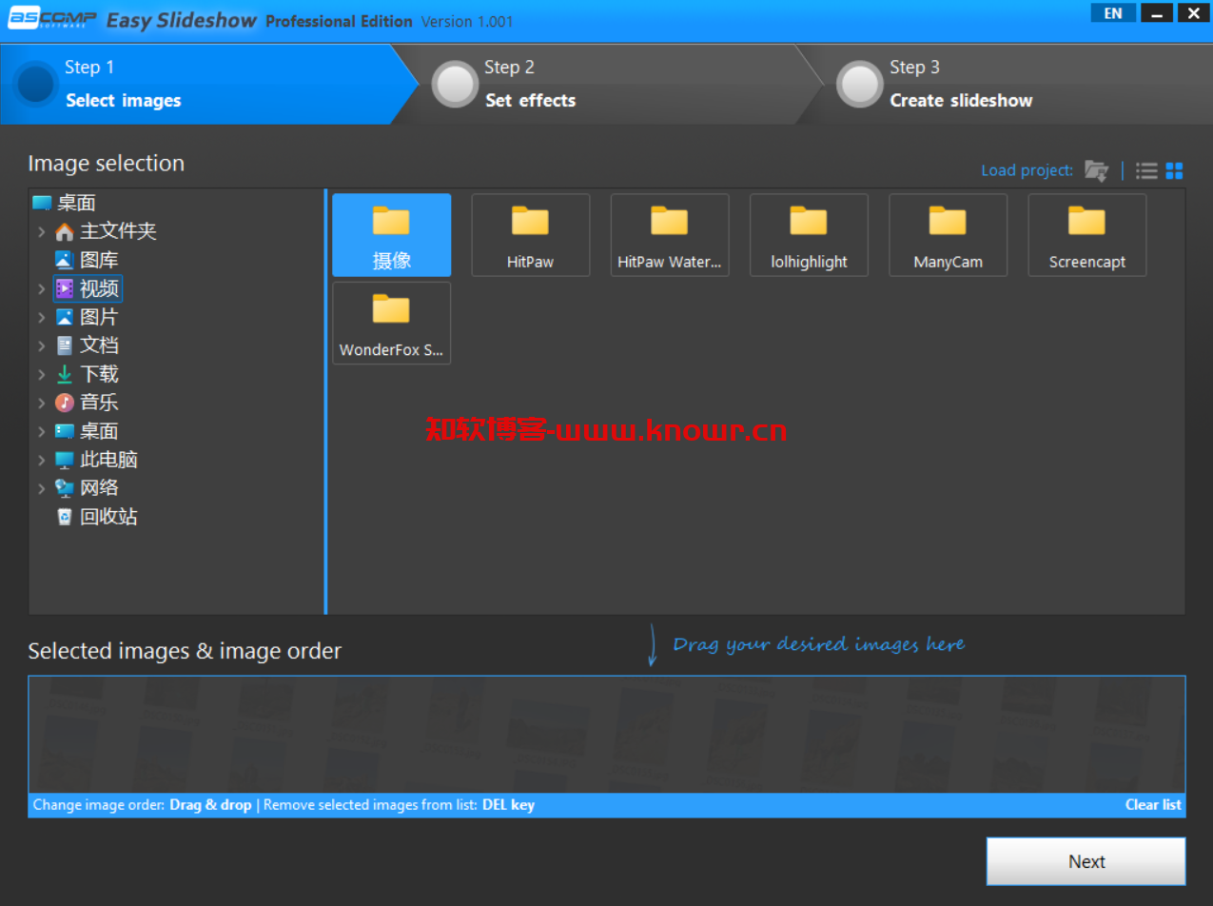Select the lolhighlight folder

pos(809,235)
